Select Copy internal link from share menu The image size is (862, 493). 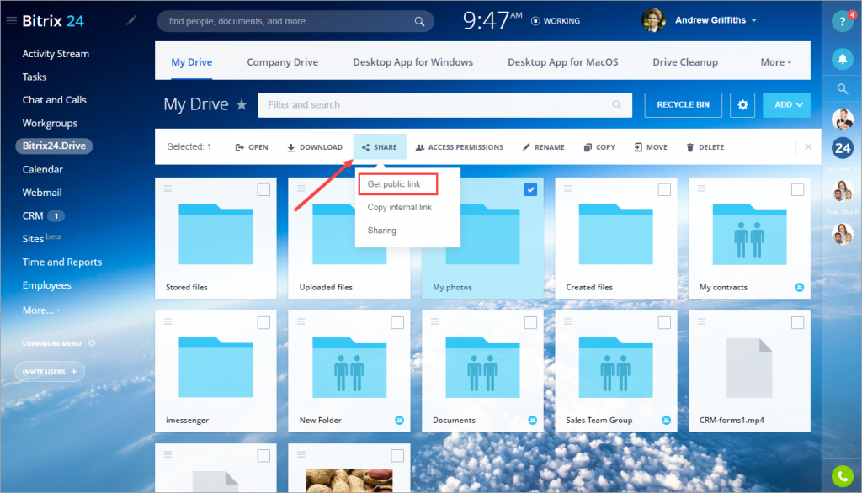(x=400, y=207)
